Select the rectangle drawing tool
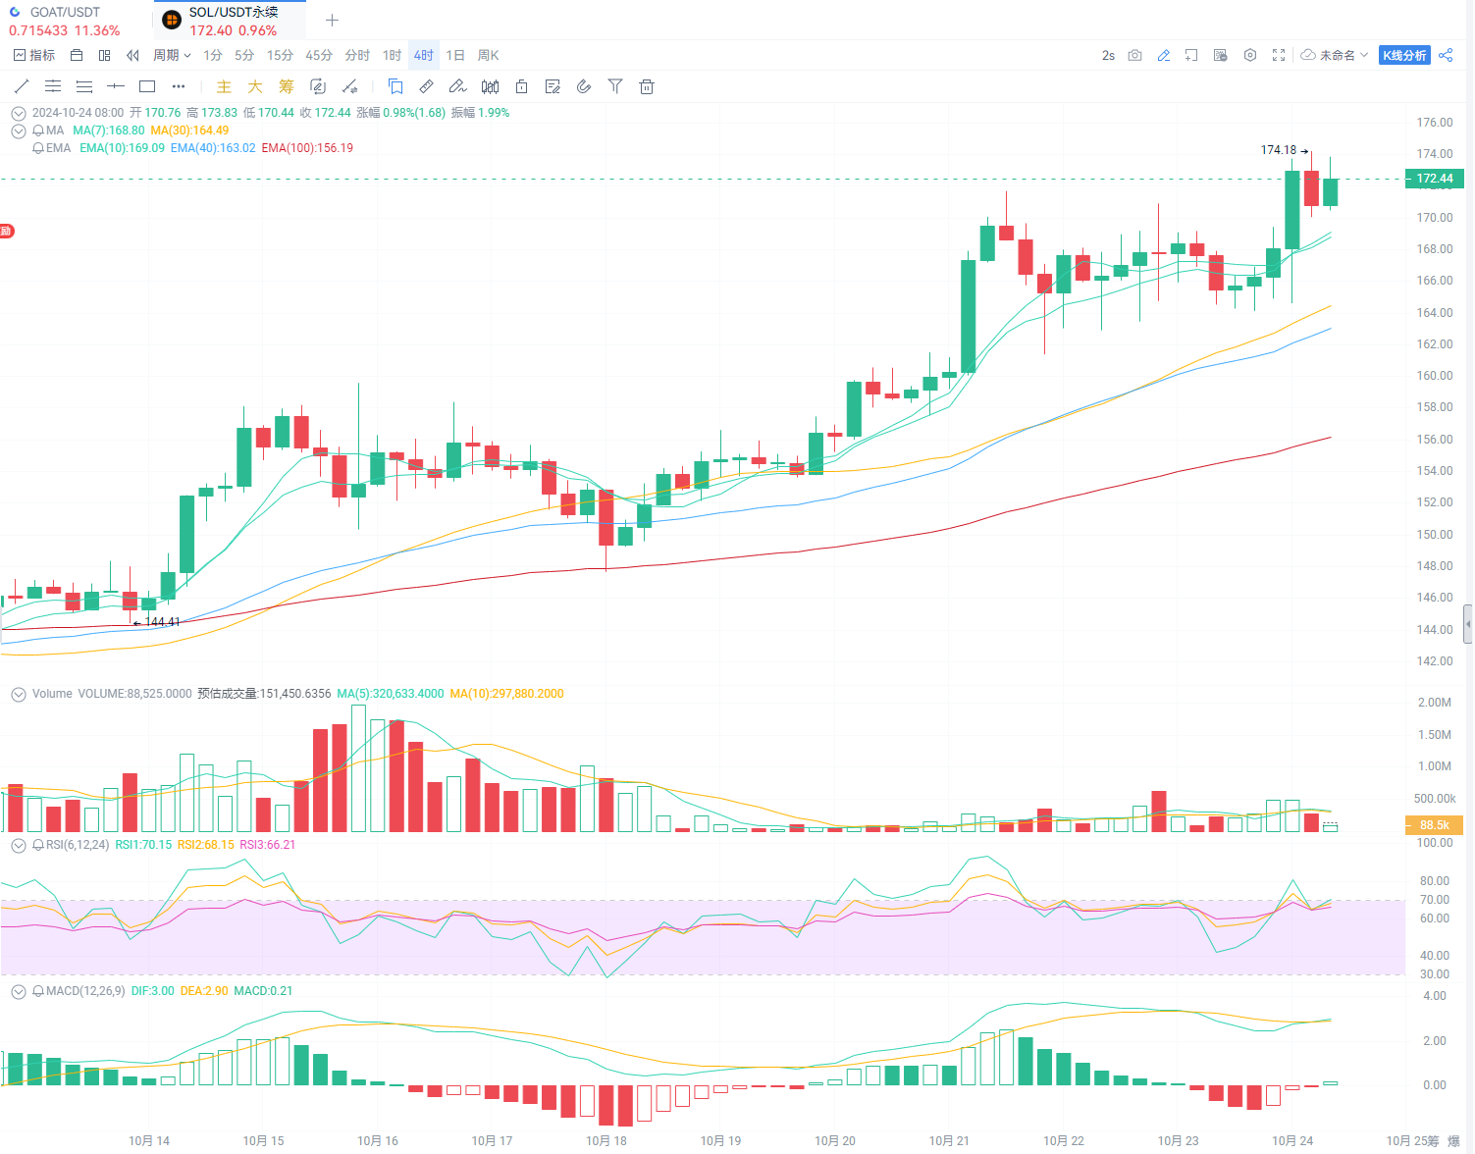Screen dimensions: 1475x1154 pyautogui.click(x=147, y=86)
